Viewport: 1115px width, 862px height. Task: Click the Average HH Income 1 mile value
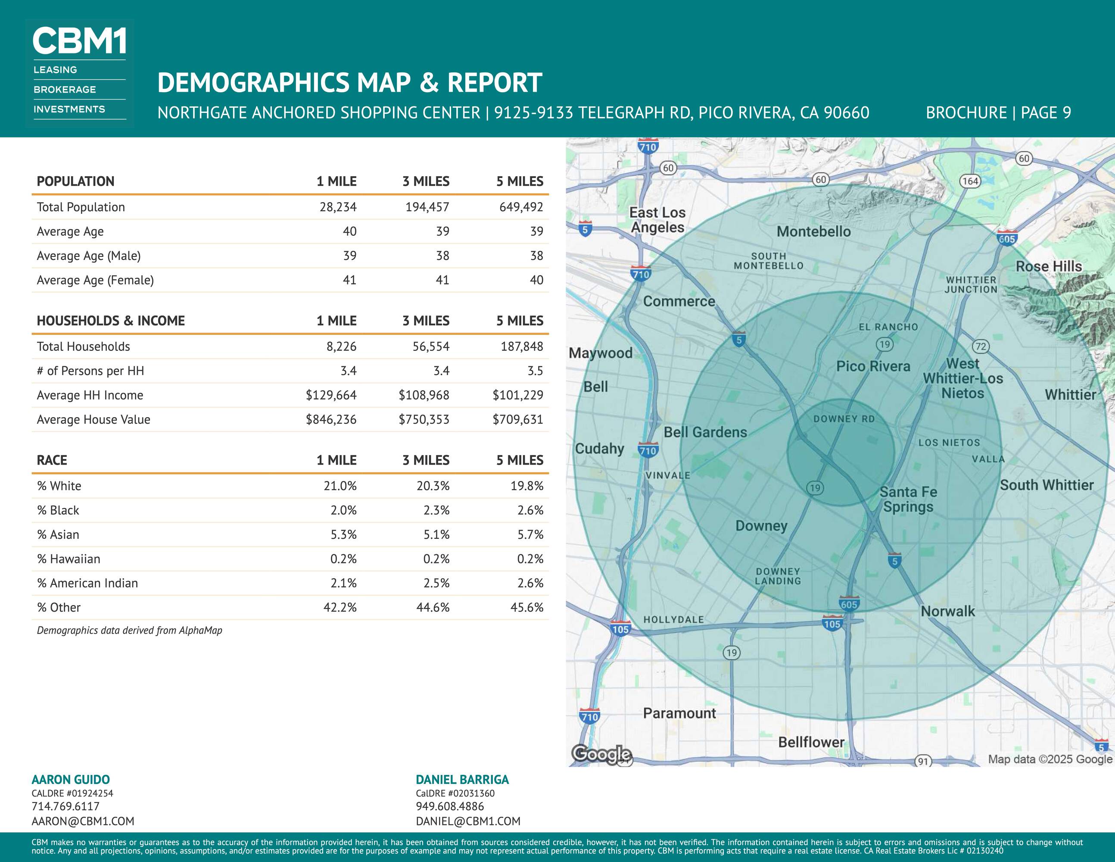[x=331, y=395]
